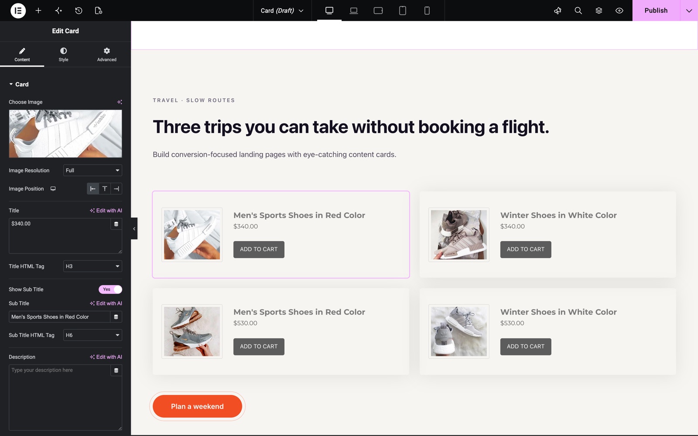This screenshot has height=436, width=698.
Task: Open the Finder search icon
Action: point(578,10)
